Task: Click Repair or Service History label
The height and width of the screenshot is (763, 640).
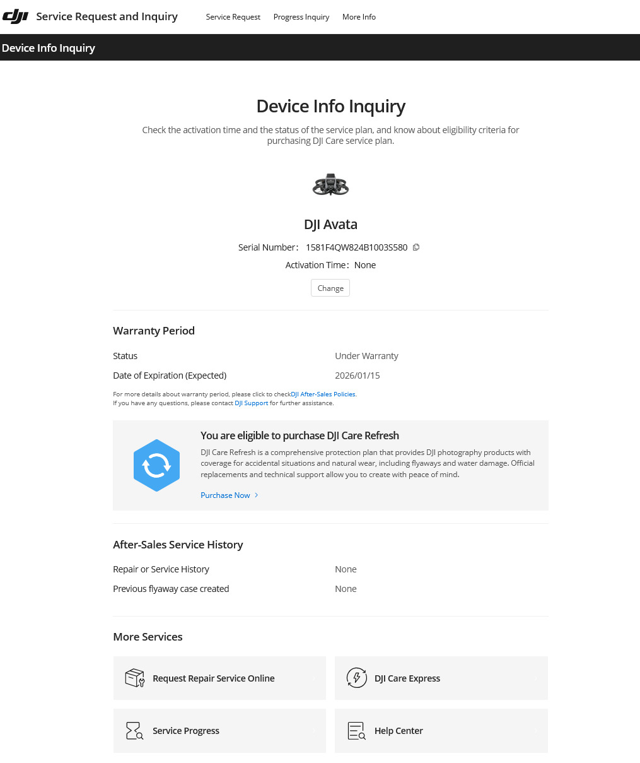Action: (161, 569)
